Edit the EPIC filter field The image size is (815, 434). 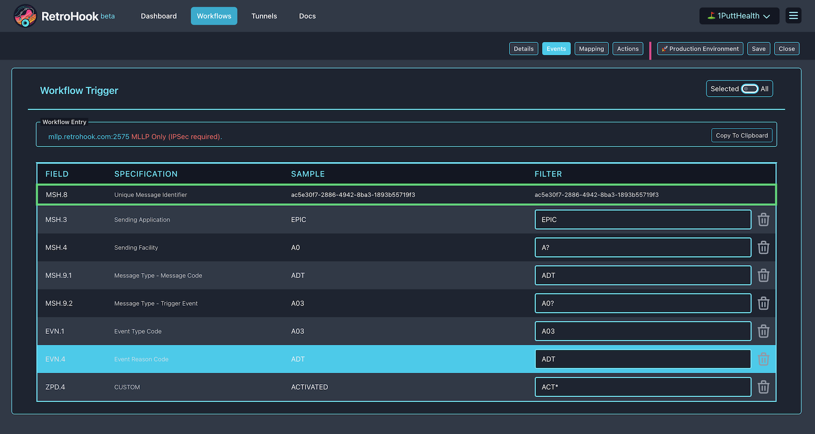coord(643,220)
